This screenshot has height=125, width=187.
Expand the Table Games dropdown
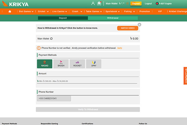93,11
